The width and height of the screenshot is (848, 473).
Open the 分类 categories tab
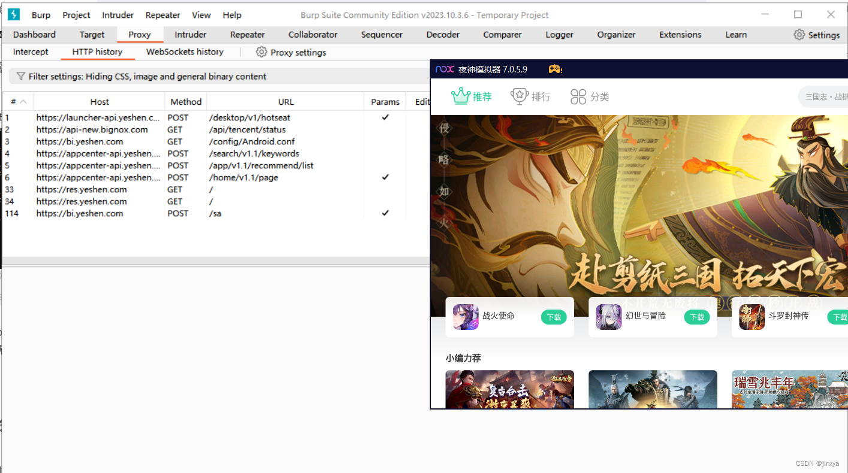coord(589,96)
